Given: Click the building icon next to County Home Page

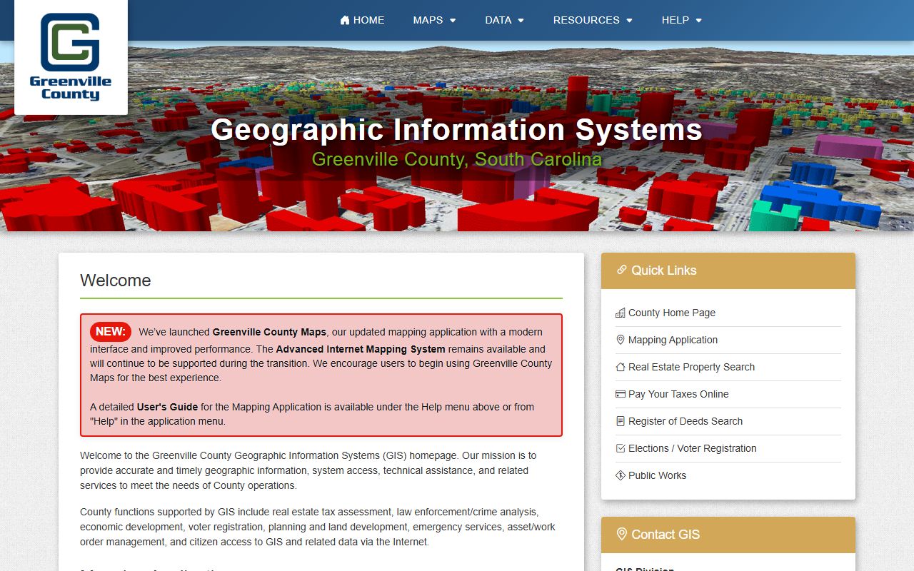Looking at the screenshot, I should click(x=621, y=313).
